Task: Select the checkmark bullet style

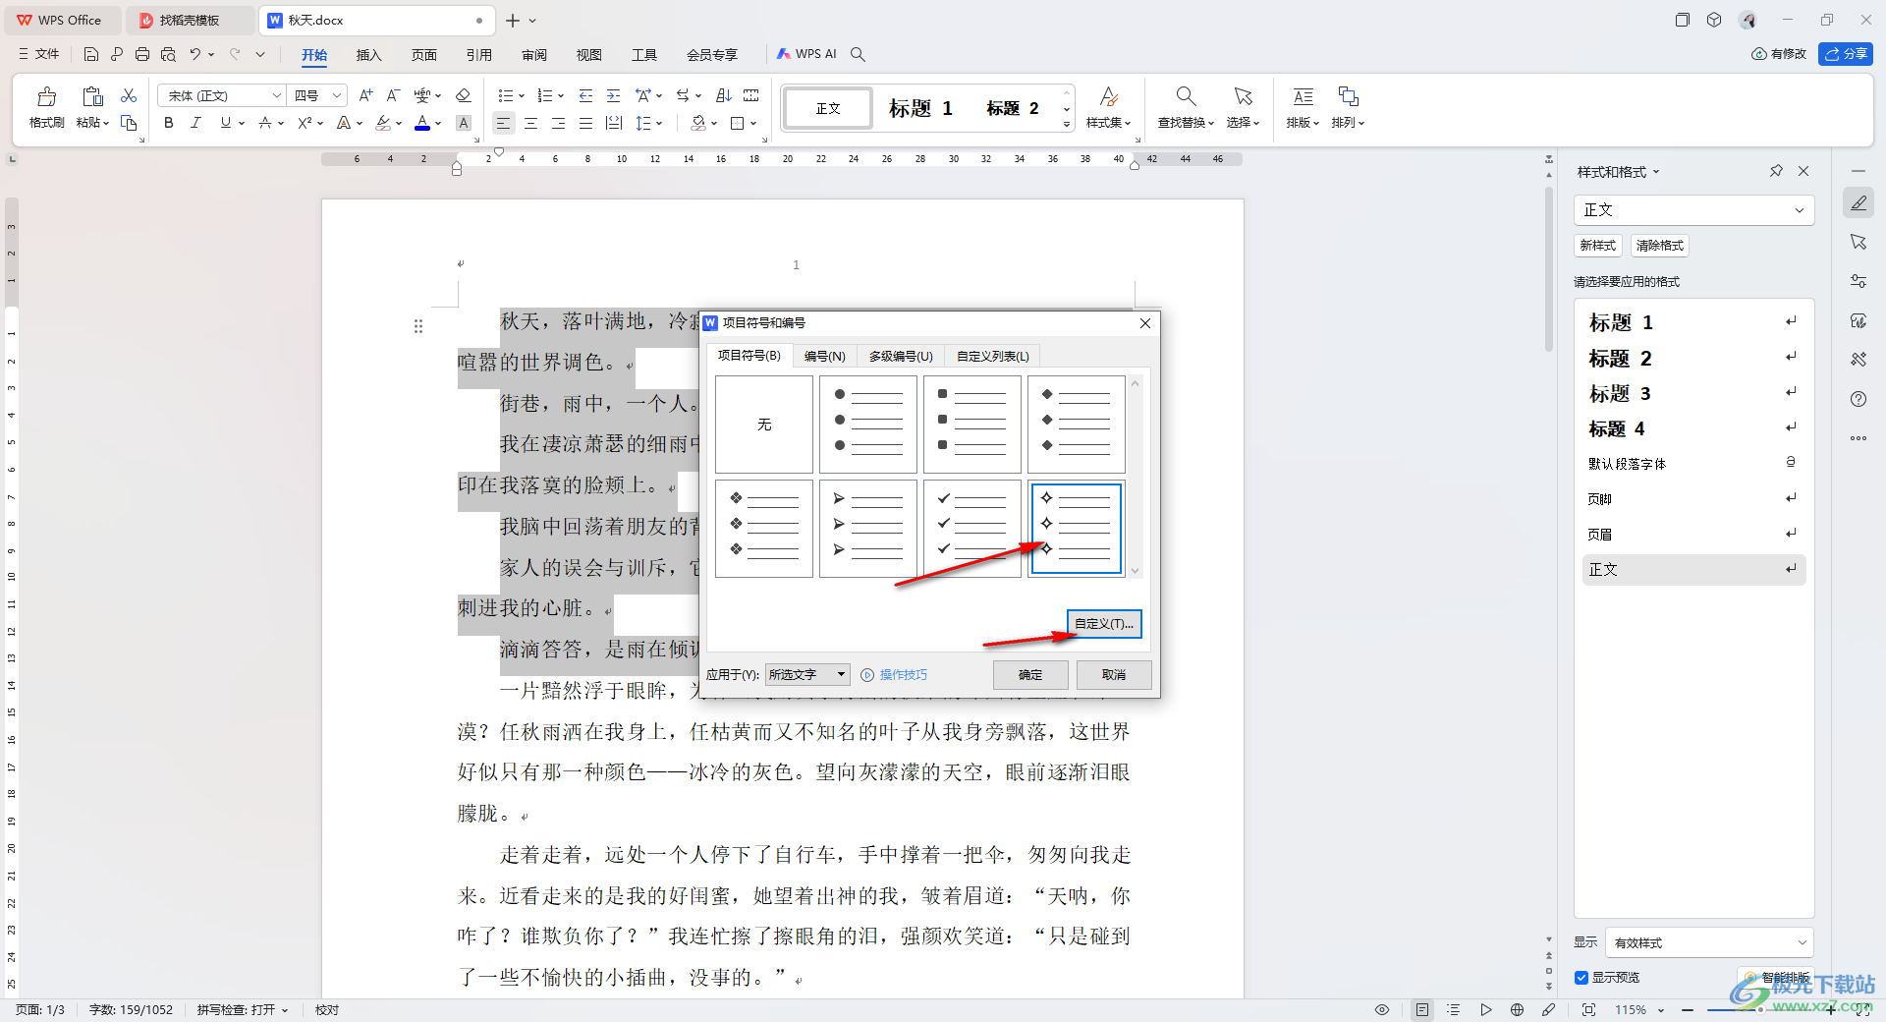Action: click(x=971, y=528)
